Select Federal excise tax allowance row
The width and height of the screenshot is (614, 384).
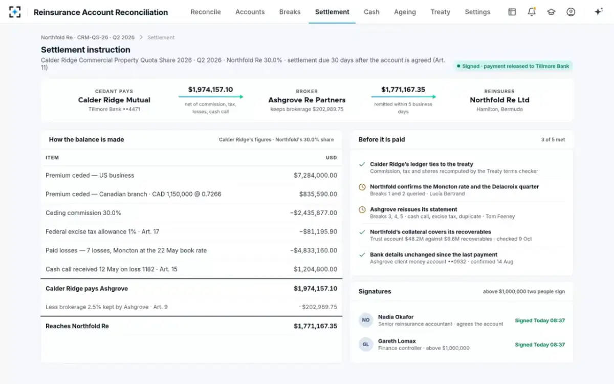[x=191, y=231]
